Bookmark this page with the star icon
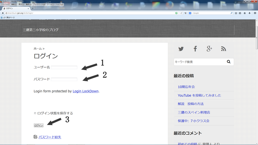 pyautogui.click(x=236, y=13)
